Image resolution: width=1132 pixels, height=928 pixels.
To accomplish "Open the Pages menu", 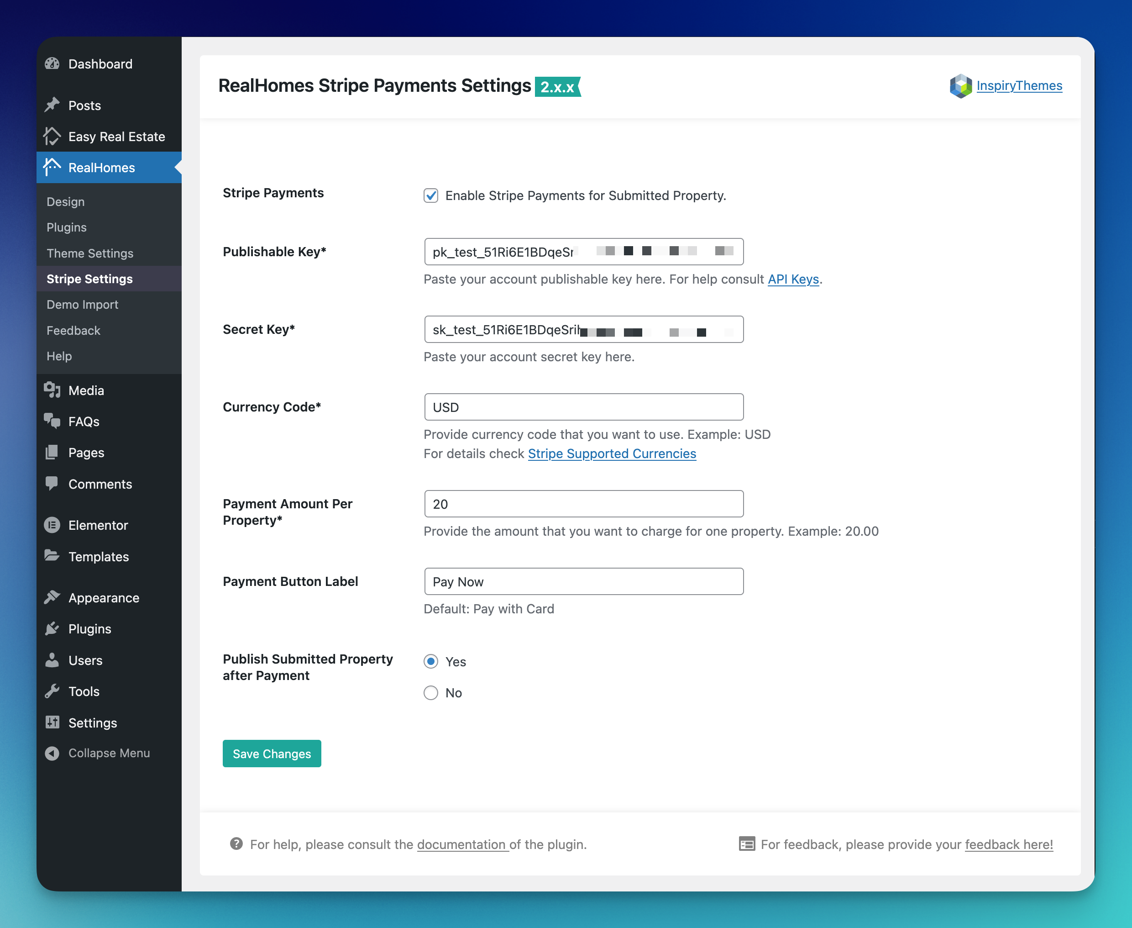I will click(x=109, y=453).
